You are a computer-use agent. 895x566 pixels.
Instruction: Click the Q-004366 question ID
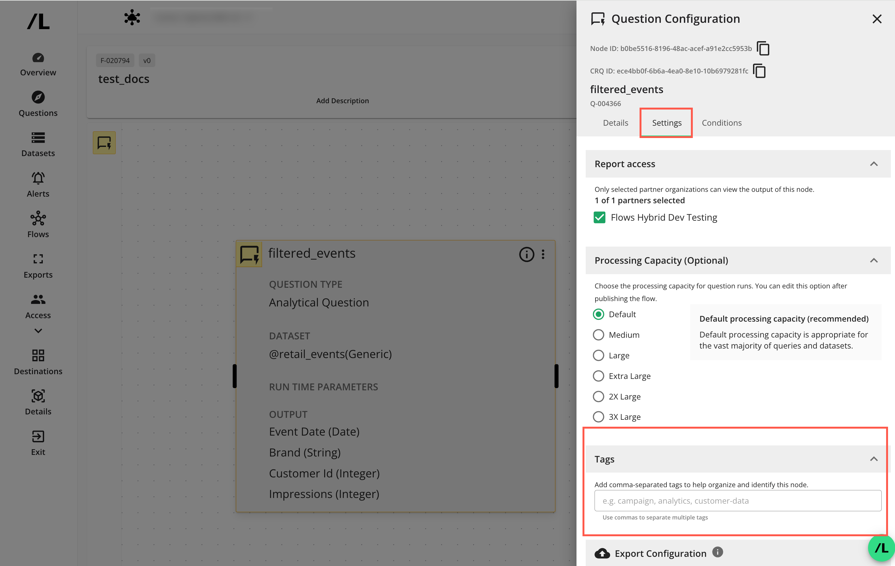(605, 104)
